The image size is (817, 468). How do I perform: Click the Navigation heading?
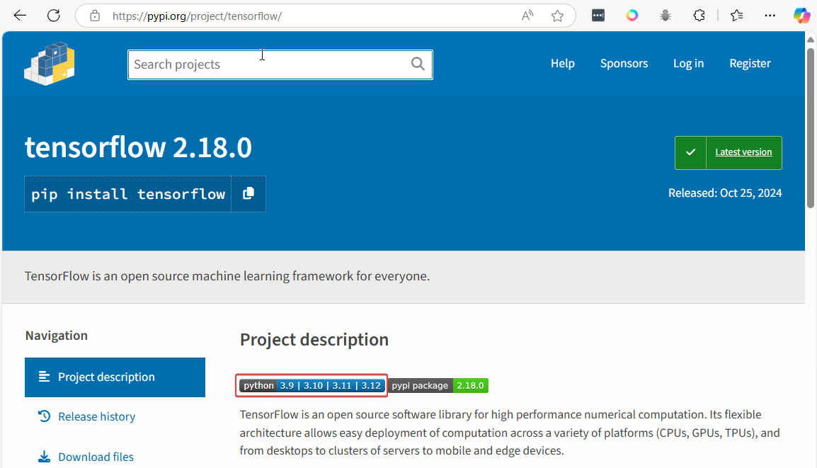[56, 336]
